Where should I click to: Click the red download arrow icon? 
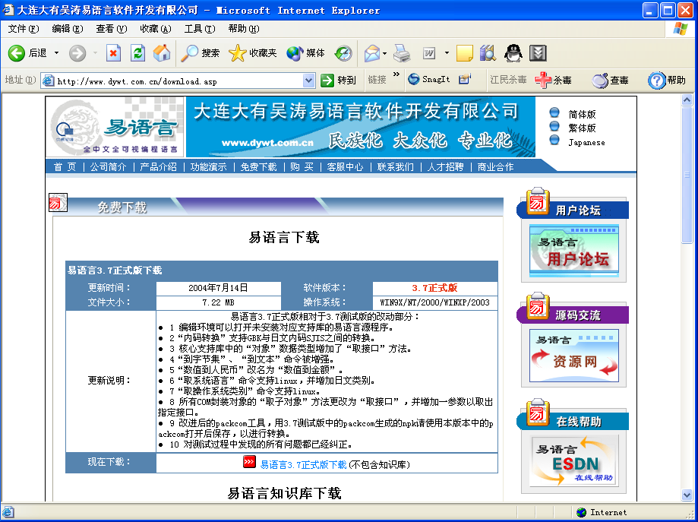tap(249, 461)
